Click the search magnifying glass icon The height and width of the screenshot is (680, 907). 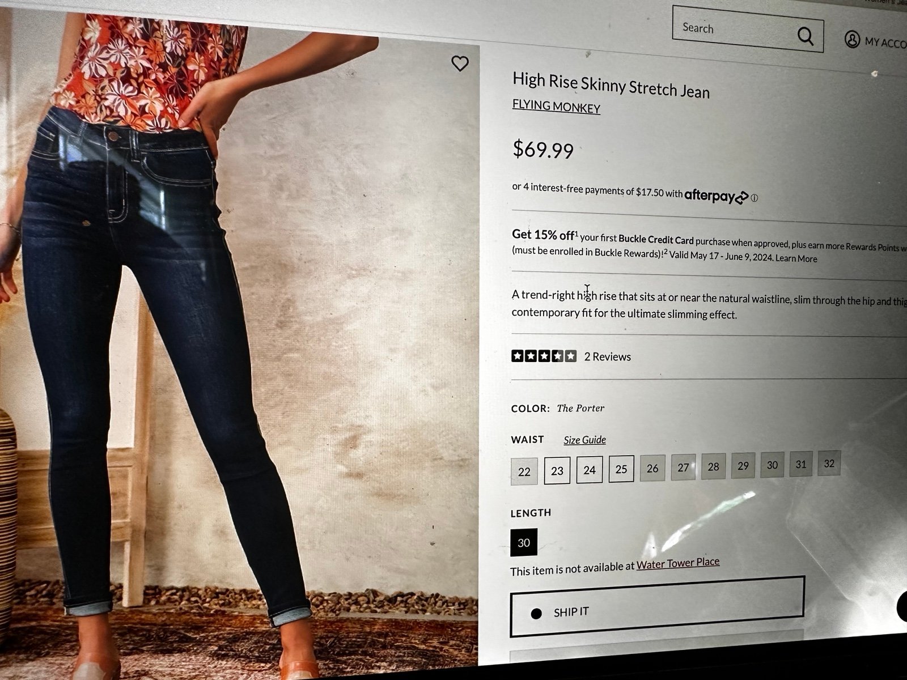[x=805, y=36]
